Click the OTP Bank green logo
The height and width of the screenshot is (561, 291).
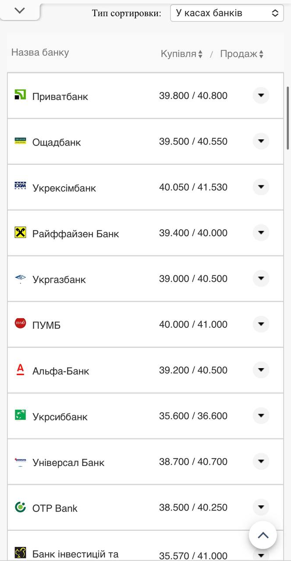click(20, 507)
